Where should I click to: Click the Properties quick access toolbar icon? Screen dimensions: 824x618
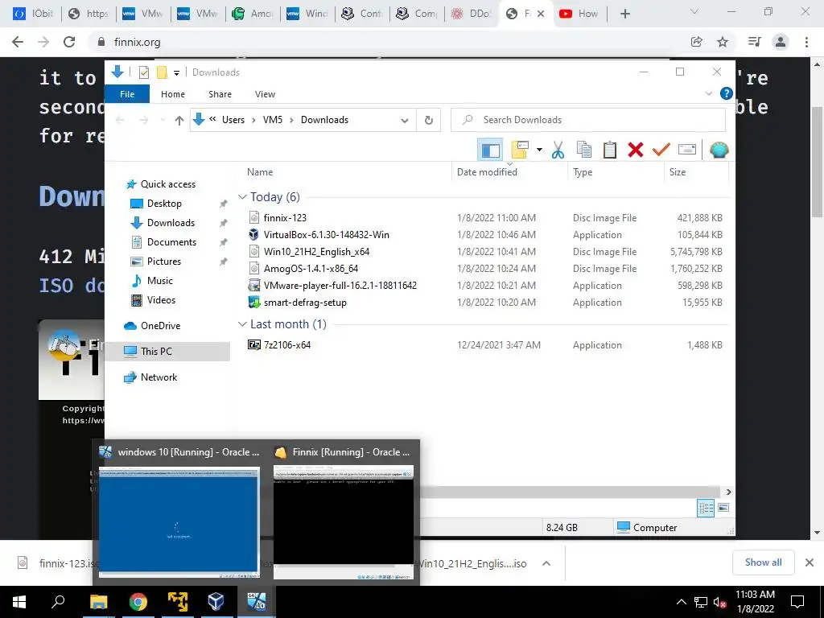(x=144, y=72)
